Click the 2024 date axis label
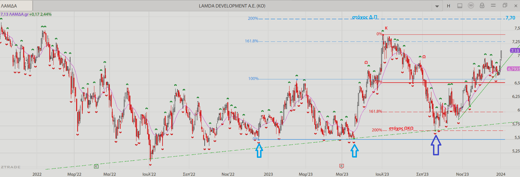This screenshot has height=177, width=520. point(501,174)
